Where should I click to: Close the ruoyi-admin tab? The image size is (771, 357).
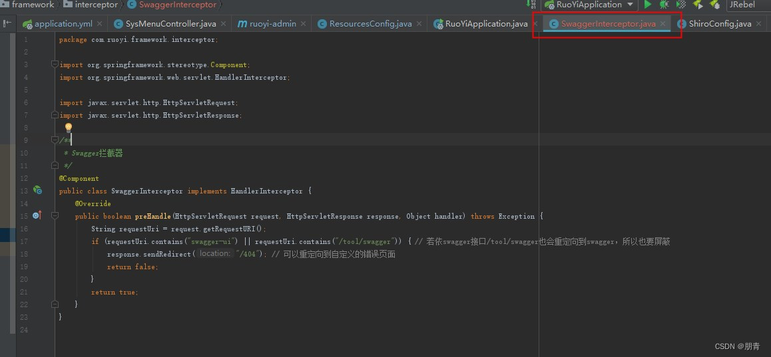pos(304,23)
